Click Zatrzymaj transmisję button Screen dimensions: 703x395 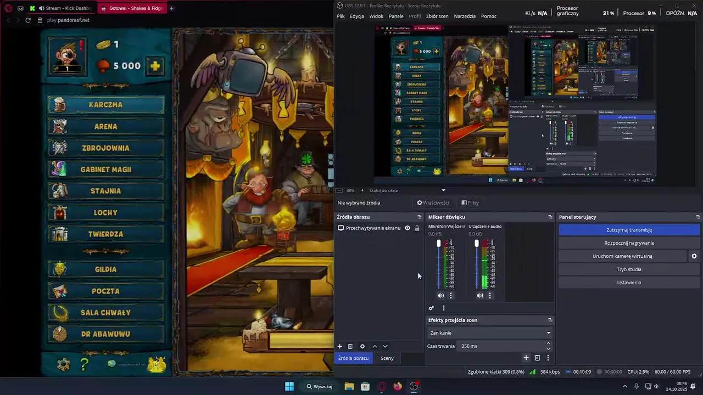click(x=629, y=230)
